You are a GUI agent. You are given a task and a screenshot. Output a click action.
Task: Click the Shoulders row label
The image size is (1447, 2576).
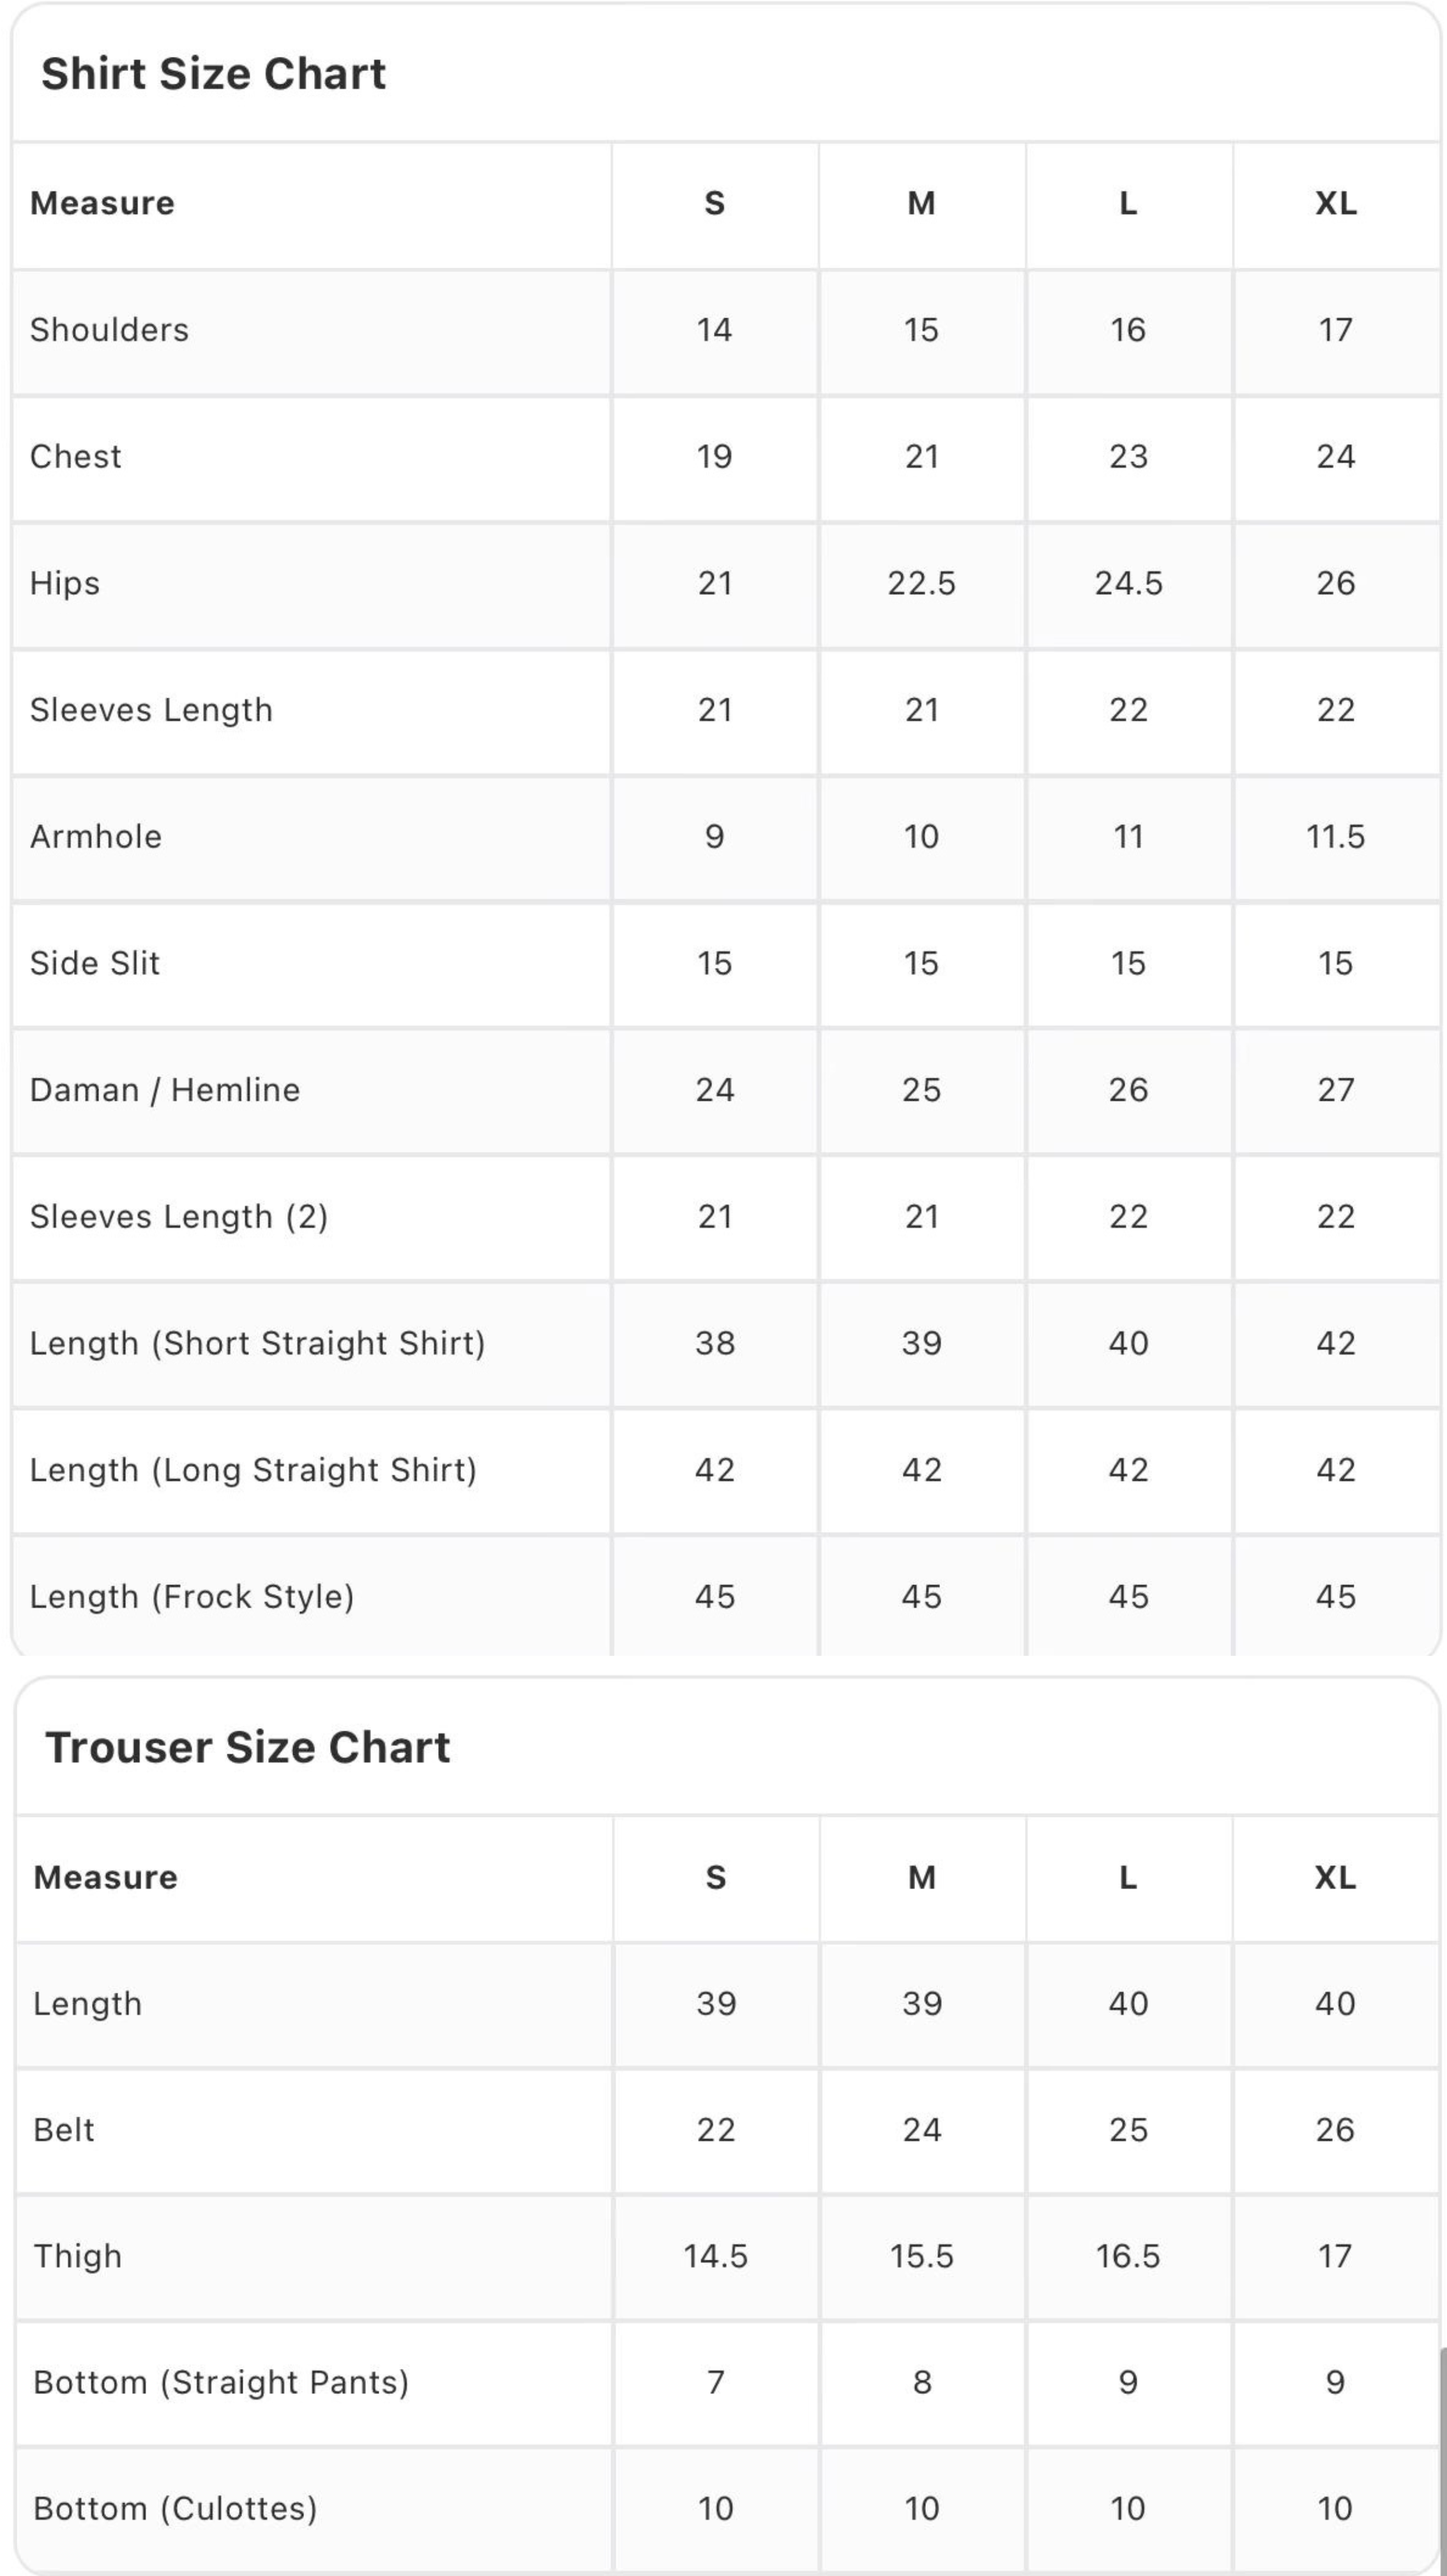click(109, 330)
